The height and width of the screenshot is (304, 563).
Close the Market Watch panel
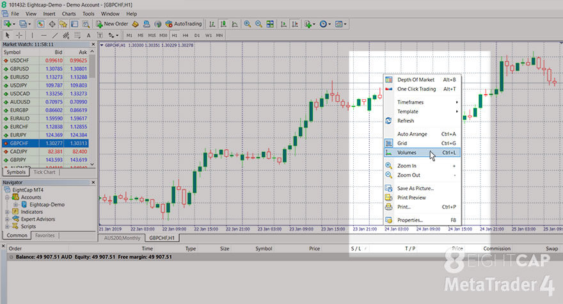pos(93,44)
